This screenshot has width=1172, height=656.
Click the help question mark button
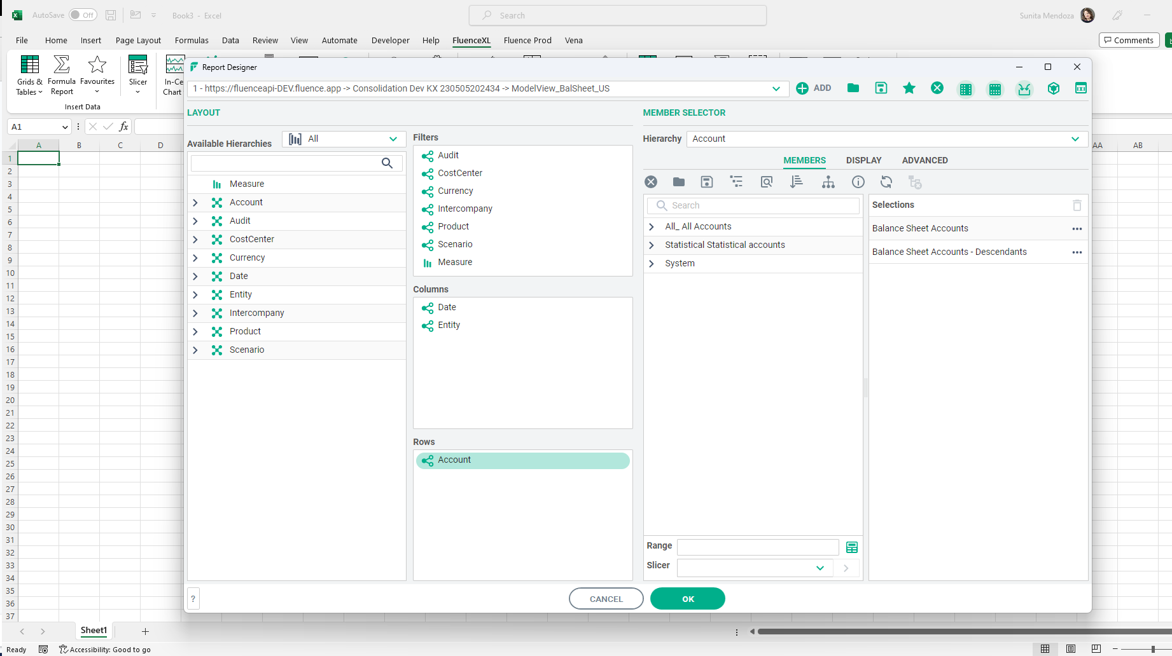193,599
